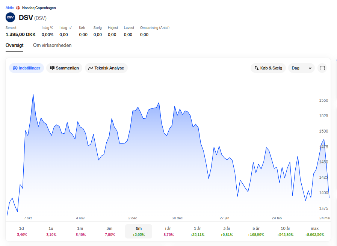Click the 27 jan axis label
This screenshot has width=337, height=246.
pyautogui.click(x=224, y=218)
